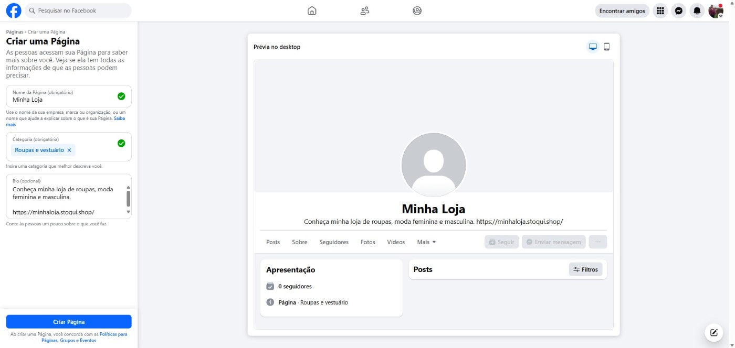735x348 pixels.
Task: Open Messenger from the top bar
Action: (678, 10)
